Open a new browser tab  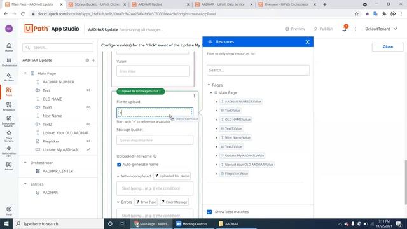click(325, 4)
